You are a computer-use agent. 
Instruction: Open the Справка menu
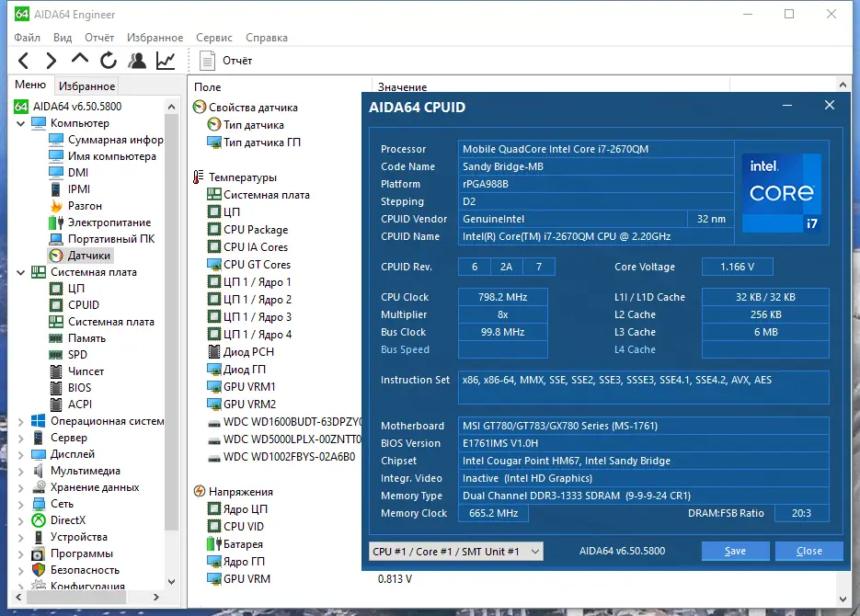tap(267, 38)
